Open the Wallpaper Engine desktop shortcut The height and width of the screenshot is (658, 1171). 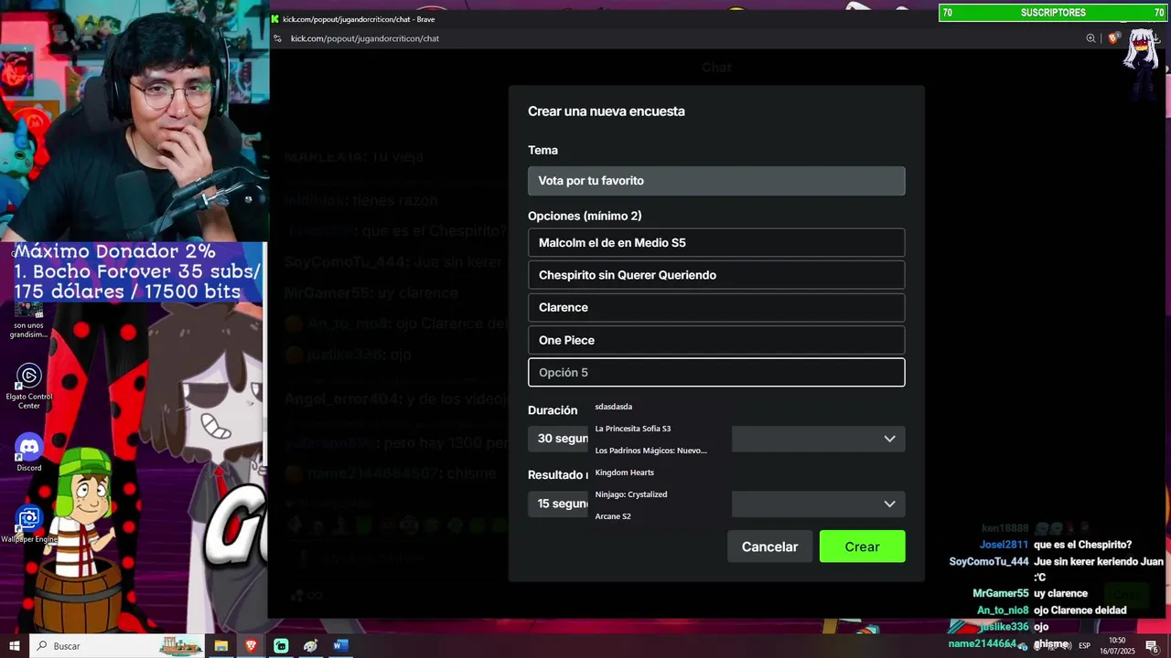coord(29,525)
